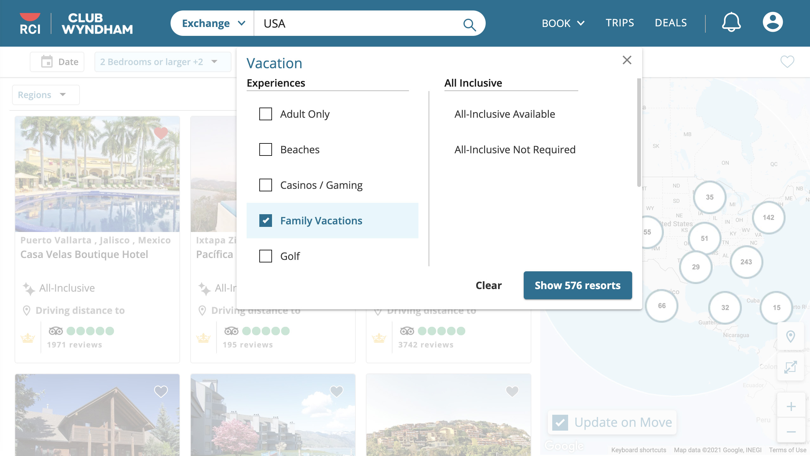This screenshot has height=456, width=810.
Task: Favorite the lakeside condo resort card
Action: coord(336,391)
